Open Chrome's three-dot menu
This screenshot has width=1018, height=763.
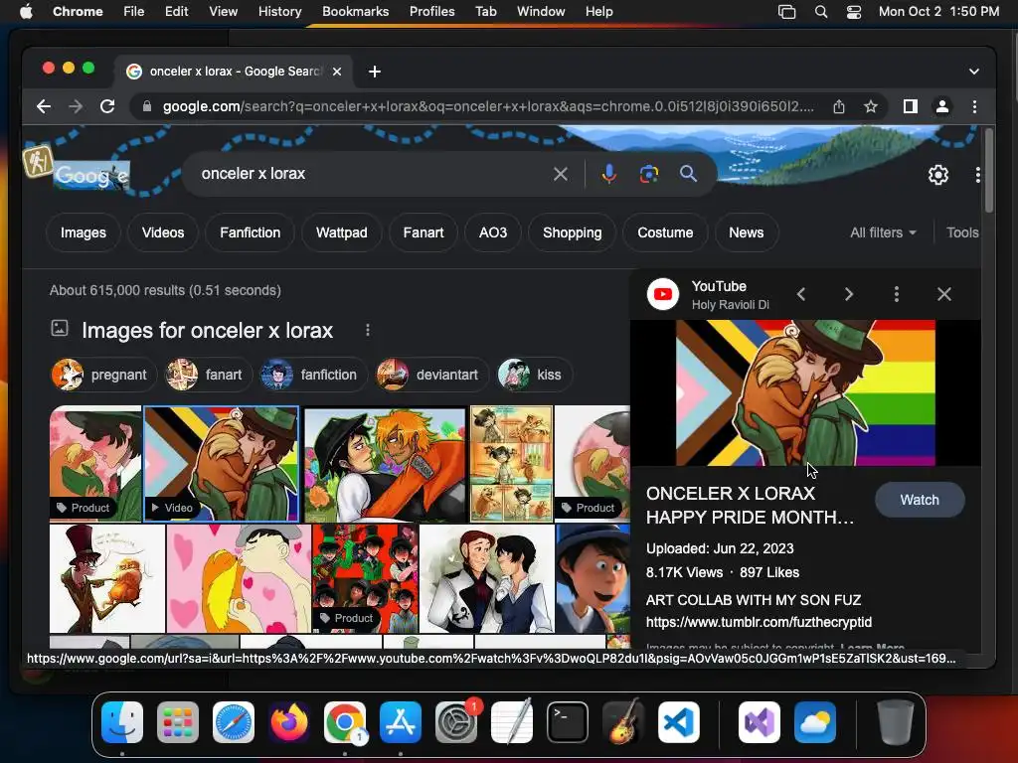click(974, 106)
